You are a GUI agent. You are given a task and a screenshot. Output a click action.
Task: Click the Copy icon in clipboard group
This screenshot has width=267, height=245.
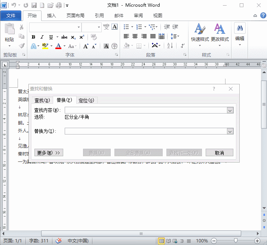(x=21, y=36)
